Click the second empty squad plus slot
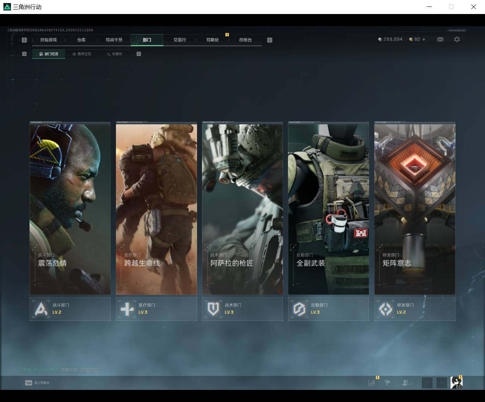The image size is (485, 402). click(442, 383)
